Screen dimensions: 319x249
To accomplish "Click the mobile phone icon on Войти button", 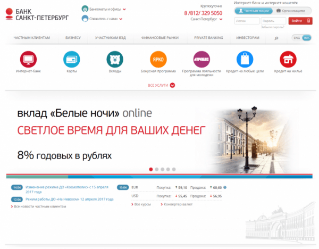I will (308, 21).
